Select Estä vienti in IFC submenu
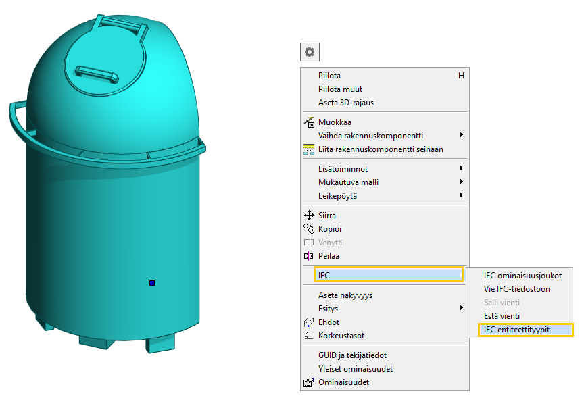Image resolution: width=584 pixels, height=404 pixels. [x=520, y=316]
